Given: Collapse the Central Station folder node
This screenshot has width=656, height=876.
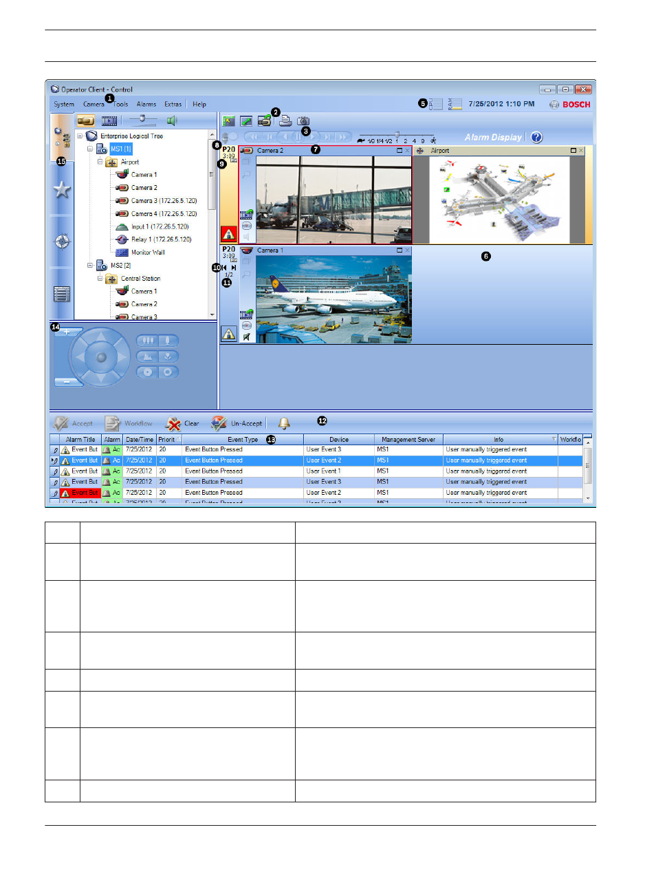Looking at the screenshot, I should pos(100,278).
